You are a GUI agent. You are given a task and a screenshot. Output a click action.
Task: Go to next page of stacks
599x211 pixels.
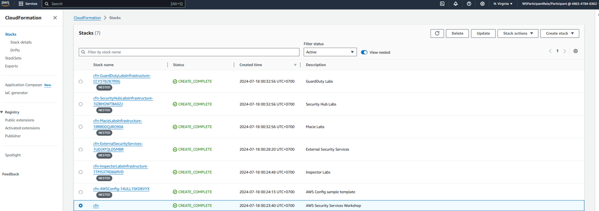click(565, 51)
